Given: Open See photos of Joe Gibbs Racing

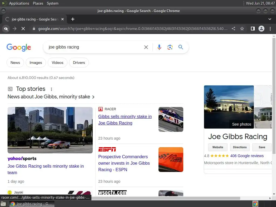Looking at the screenshot, I should click(241, 124).
